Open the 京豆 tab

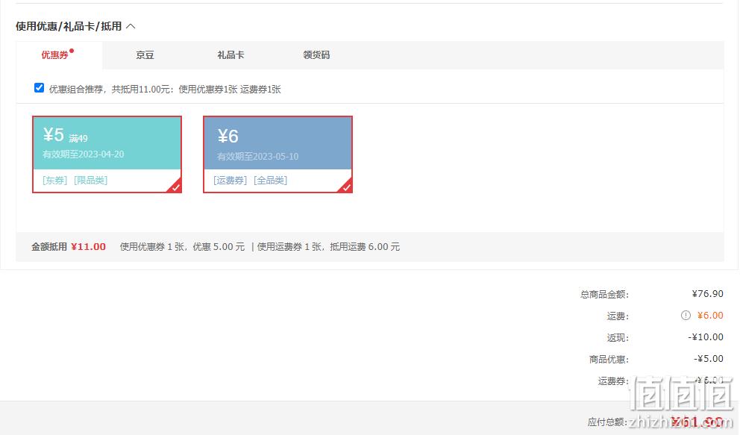(145, 55)
